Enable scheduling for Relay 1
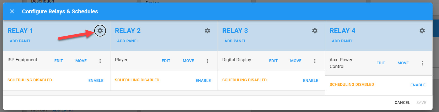 (96, 81)
